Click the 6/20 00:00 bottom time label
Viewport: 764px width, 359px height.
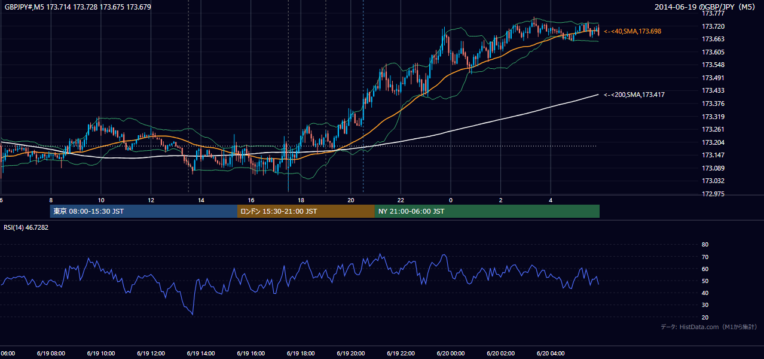450,354
